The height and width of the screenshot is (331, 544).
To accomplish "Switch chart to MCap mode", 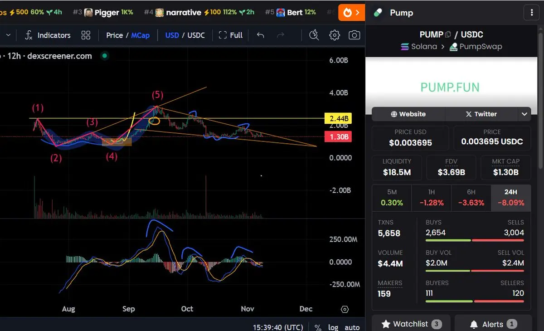I will click(141, 35).
